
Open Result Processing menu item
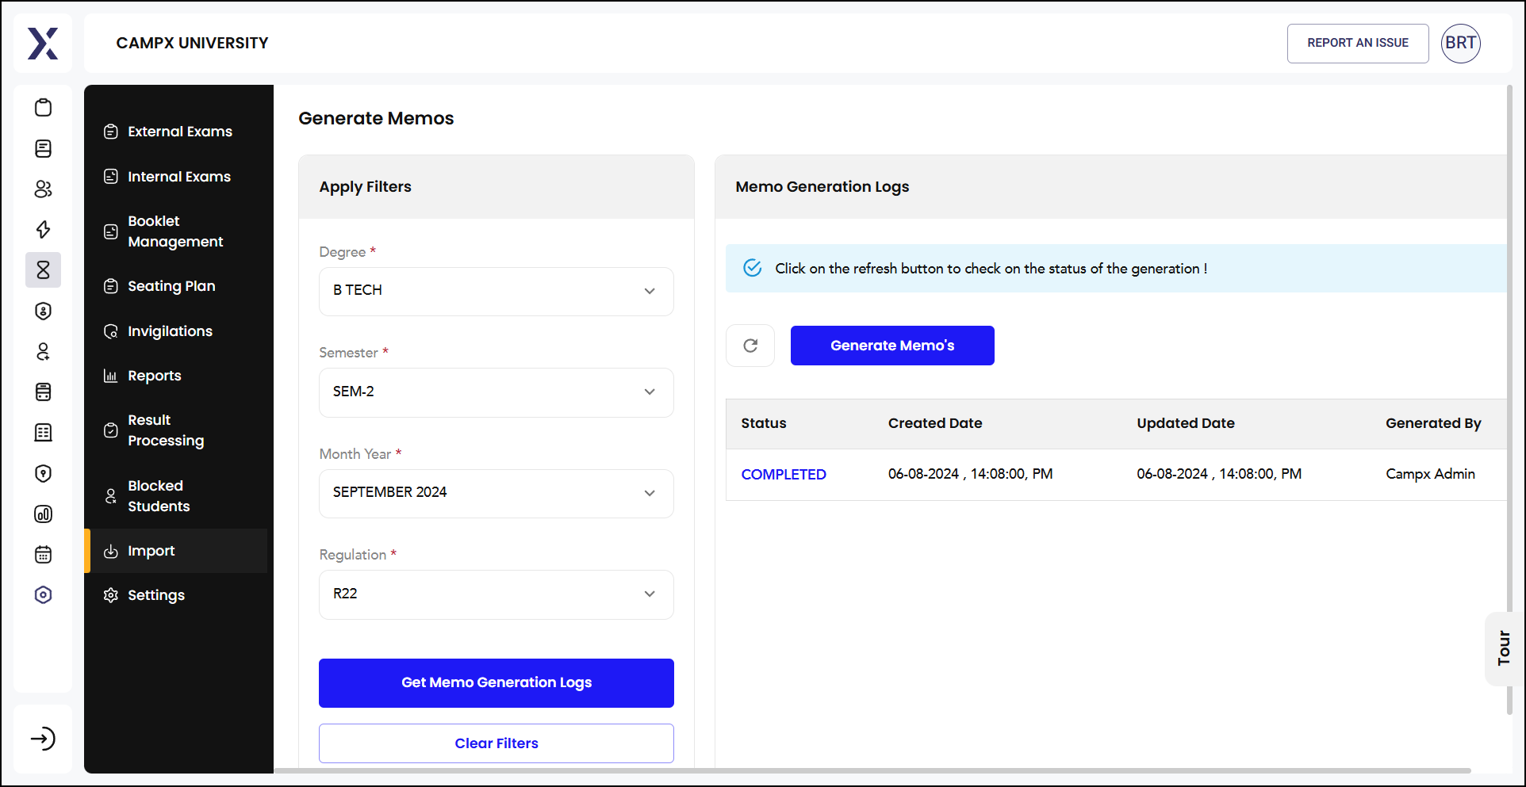(176, 430)
